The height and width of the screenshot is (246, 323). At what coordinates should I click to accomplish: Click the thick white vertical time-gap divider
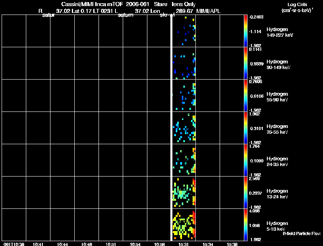coord(171,128)
